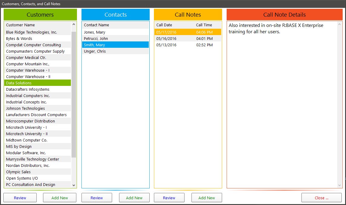Viewport: 346px width, 205px height.
Task: Click the Review button under Contacts
Action: (x=97, y=198)
